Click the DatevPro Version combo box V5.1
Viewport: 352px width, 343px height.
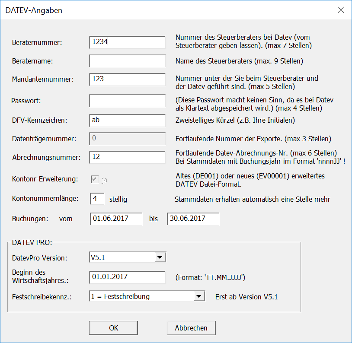(128, 257)
